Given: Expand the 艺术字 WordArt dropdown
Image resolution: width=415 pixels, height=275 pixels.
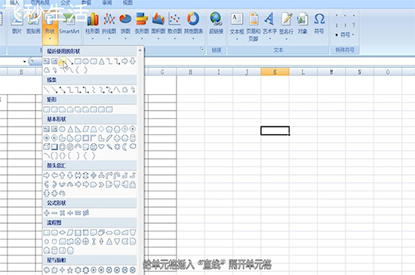Looking at the screenshot, I should (269, 39).
